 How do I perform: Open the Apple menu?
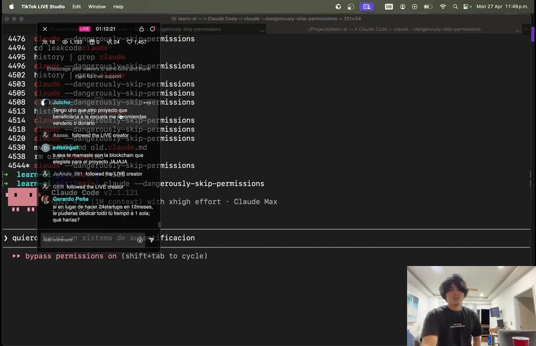click(x=11, y=7)
